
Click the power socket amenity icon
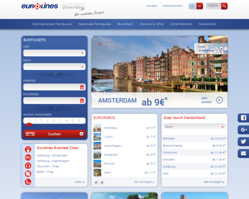[28, 149]
